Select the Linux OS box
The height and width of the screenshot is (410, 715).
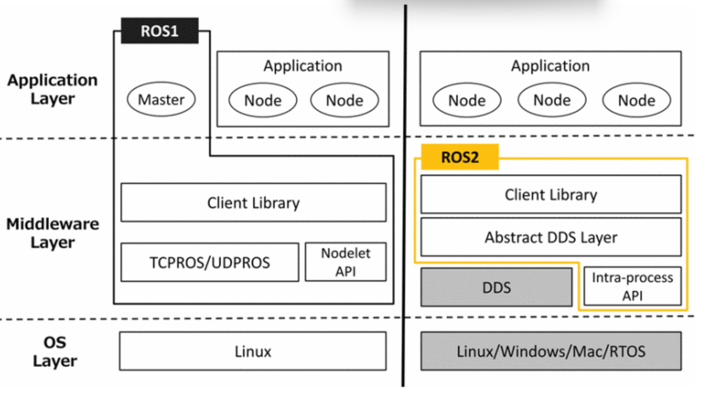(253, 351)
